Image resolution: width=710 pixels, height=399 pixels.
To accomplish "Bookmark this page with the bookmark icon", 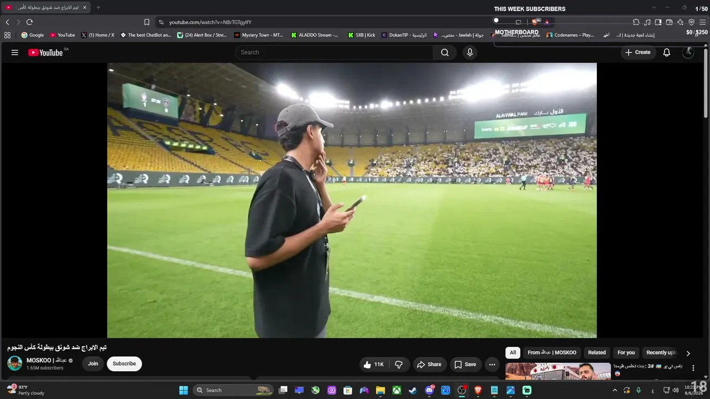I will (x=146, y=22).
